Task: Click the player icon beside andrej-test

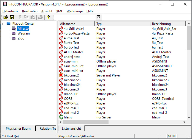Action: (x=61, y=57)
